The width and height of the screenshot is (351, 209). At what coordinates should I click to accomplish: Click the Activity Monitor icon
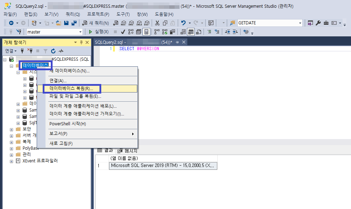(x=211, y=23)
